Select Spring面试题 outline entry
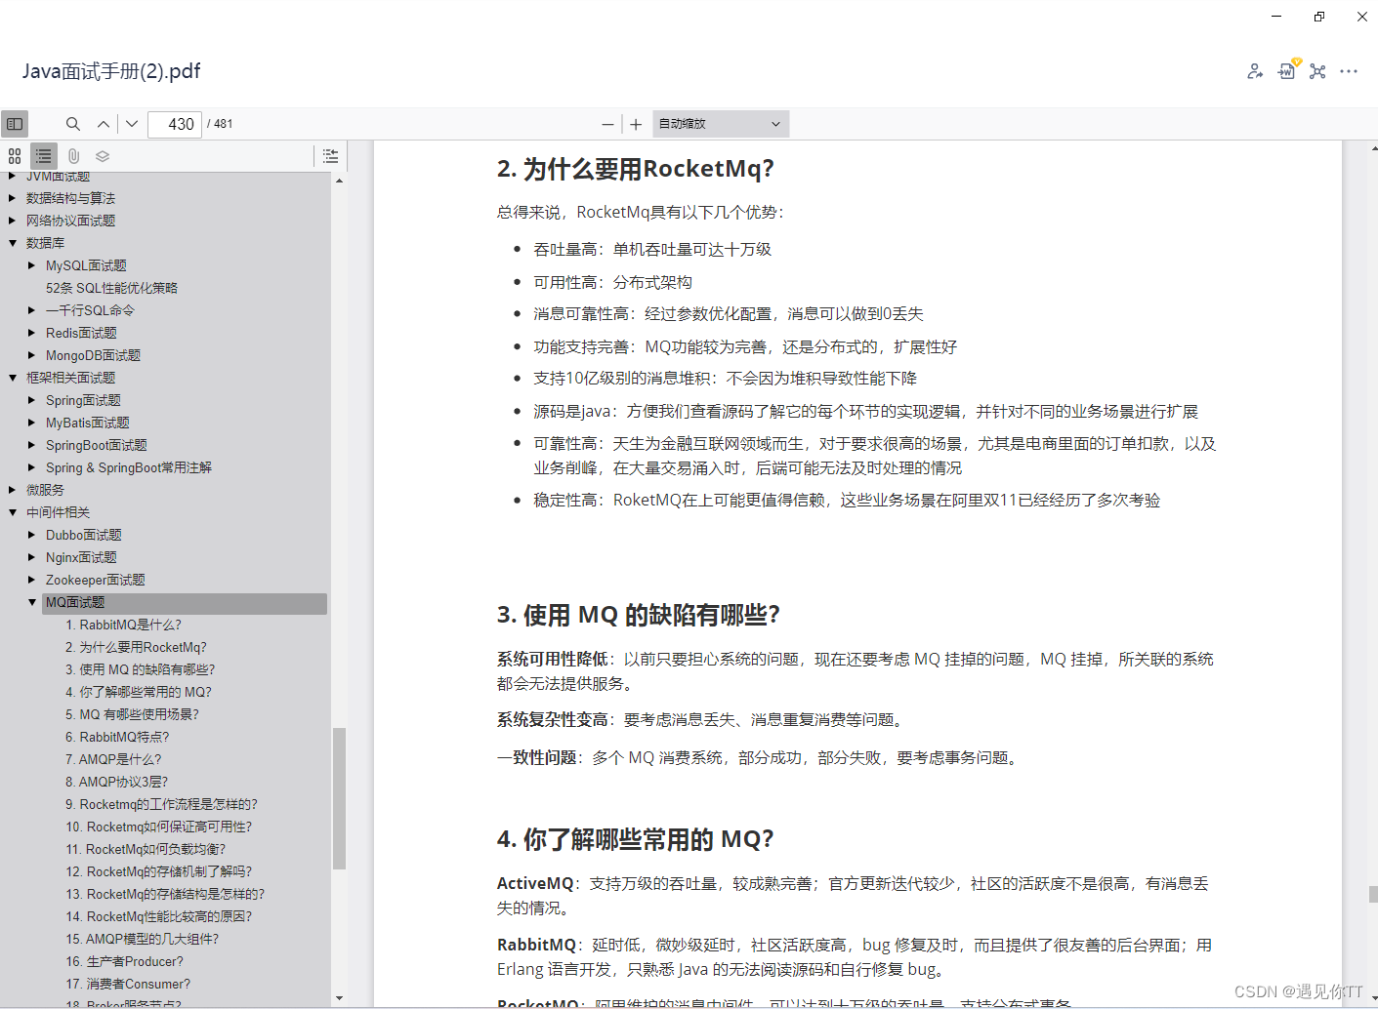 coord(83,400)
